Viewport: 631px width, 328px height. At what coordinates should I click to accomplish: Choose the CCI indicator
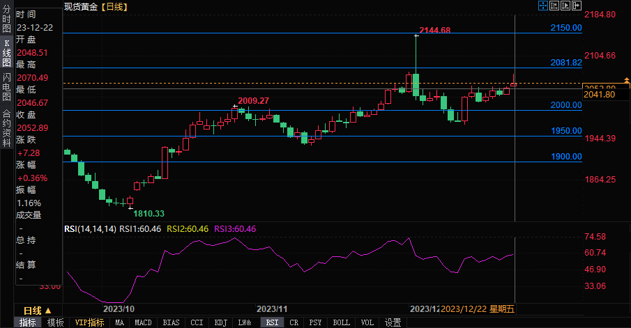pos(197,322)
